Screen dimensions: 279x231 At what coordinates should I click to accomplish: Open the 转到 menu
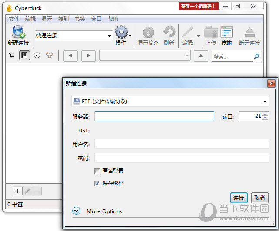click(x=63, y=19)
